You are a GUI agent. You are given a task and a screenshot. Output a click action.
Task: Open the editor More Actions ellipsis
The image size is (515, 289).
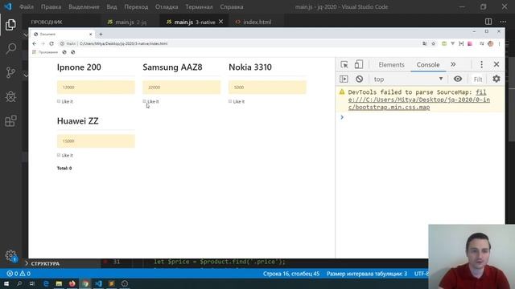pyautogui.click(x=503, y=22)
